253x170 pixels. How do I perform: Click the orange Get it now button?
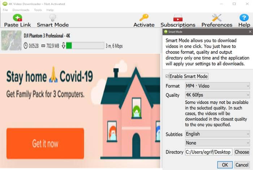click(x=45, y=144)
